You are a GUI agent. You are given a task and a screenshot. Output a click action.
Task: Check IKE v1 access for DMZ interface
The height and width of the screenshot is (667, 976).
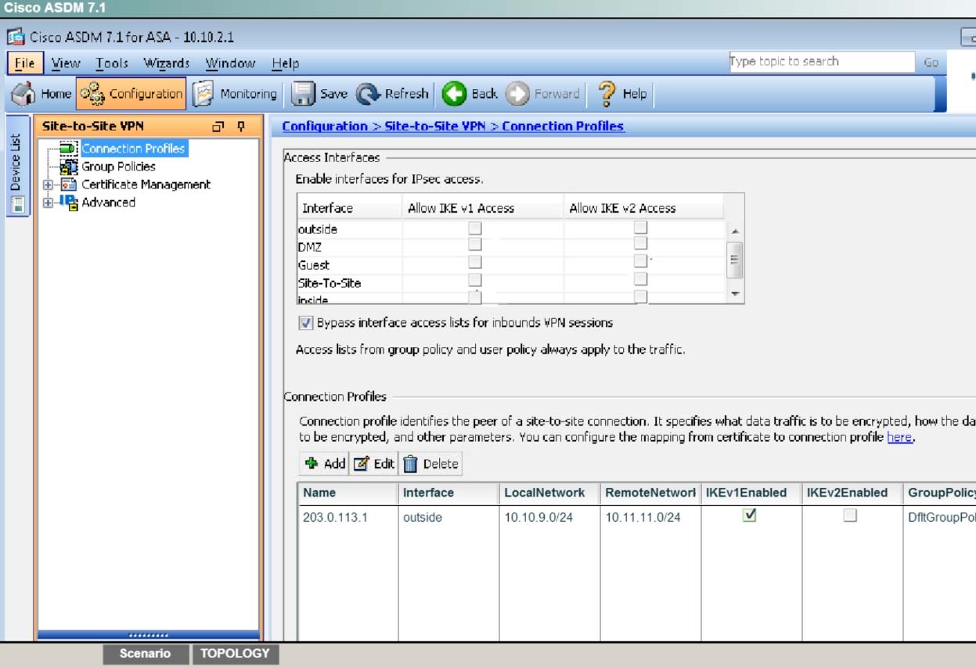coord(475,246)
